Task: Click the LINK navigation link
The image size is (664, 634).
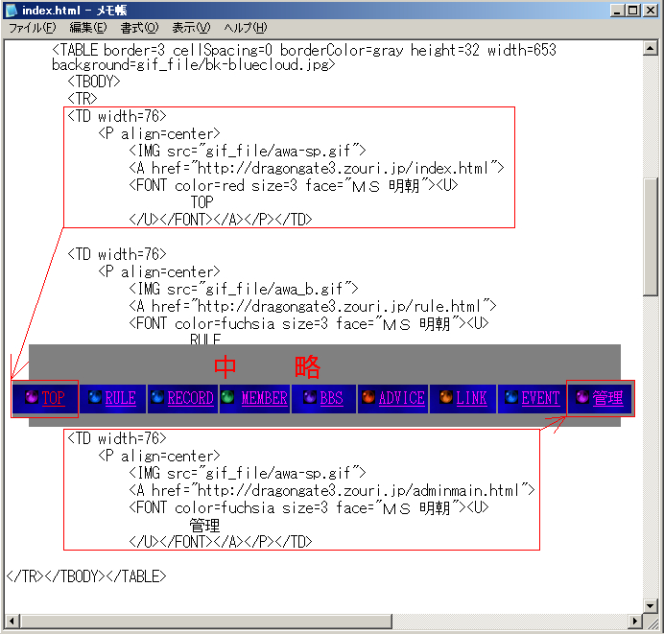Action: click(x=471, y=398)
